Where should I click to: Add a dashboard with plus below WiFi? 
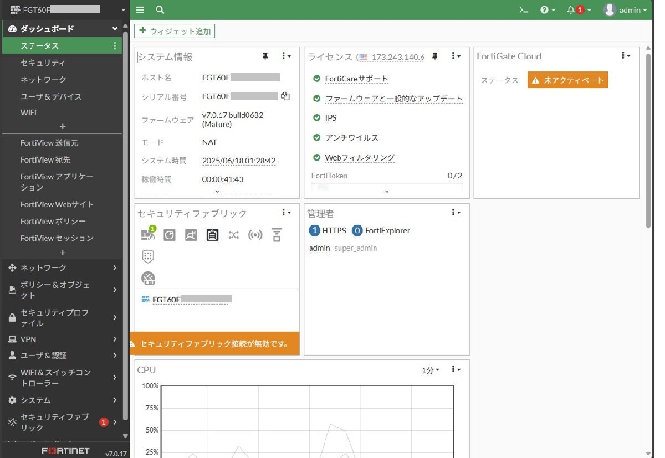62,126
